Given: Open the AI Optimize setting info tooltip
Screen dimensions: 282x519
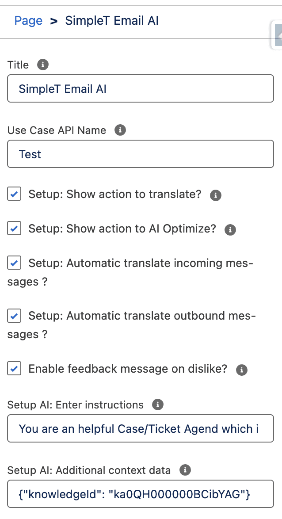Looking at the screenshot, I should pos(230,229).
